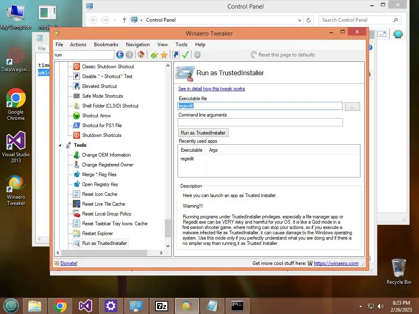Click the Forward navigation arrow in Winaero toolbar

coord(129,55)
